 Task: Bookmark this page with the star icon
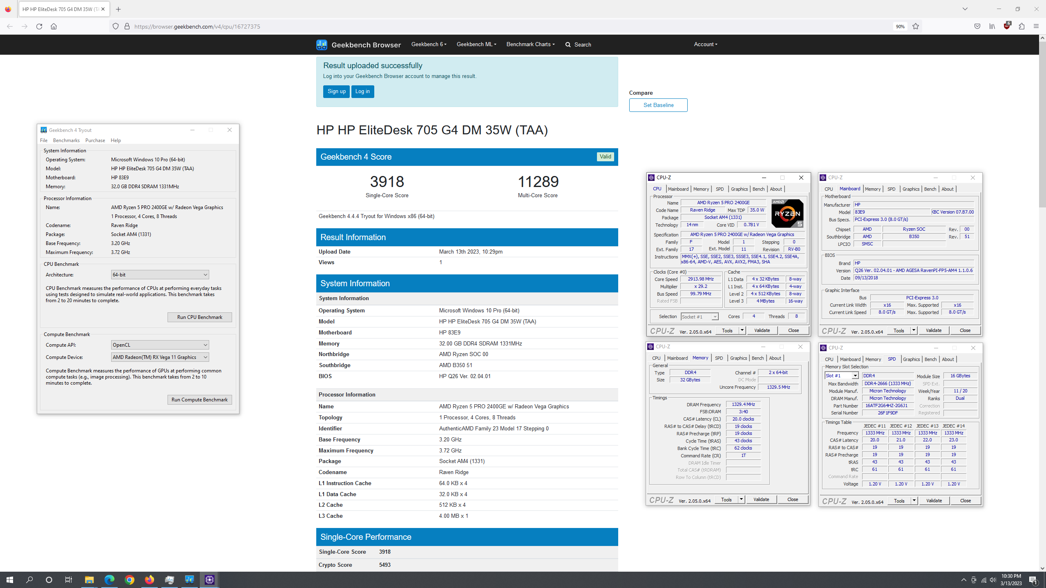coord(916,27)
